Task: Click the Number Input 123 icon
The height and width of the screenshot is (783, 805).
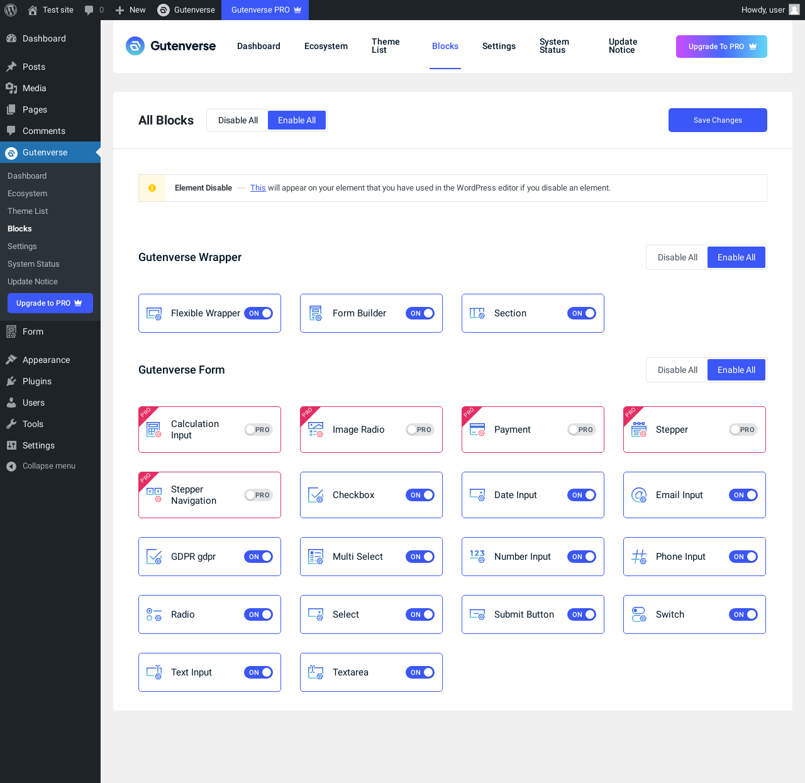Action: [477, 557]
